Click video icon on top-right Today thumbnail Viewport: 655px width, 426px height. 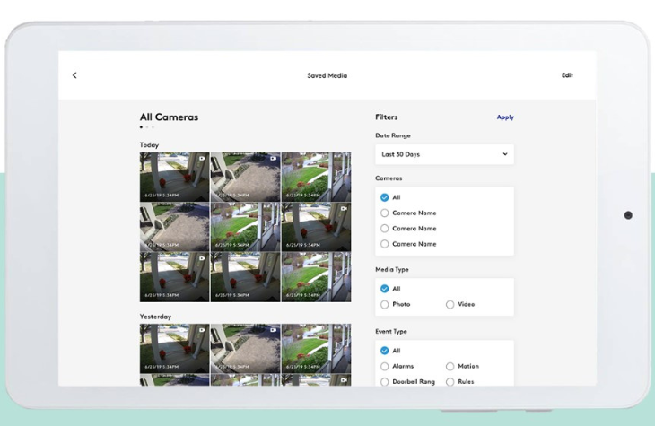(x=345, y=158)
